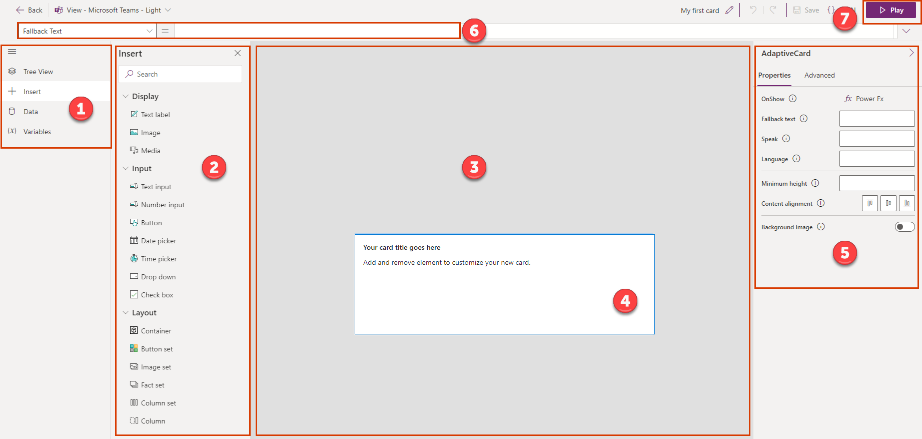
Task: Open the View Microsoft Teams Light dropdown
Action: point(113,10)
